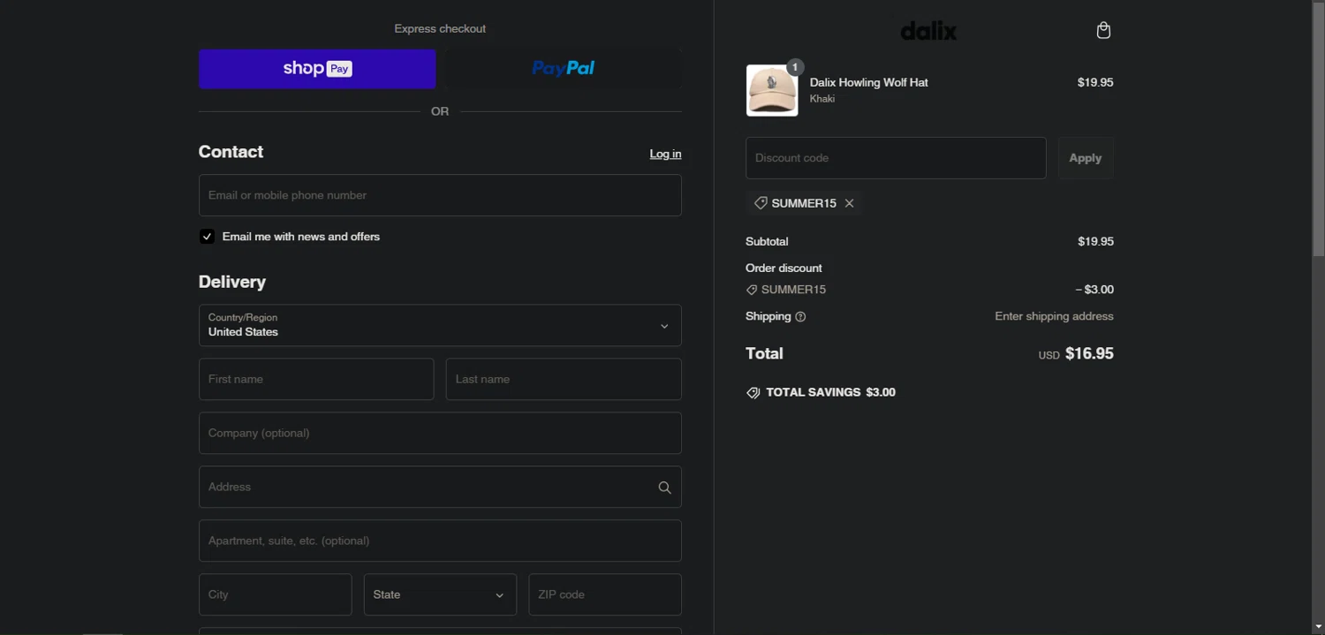The image size is (1325, 635).
Task: Open the Country/Region dropdown
Action: [x=440, y=325]
